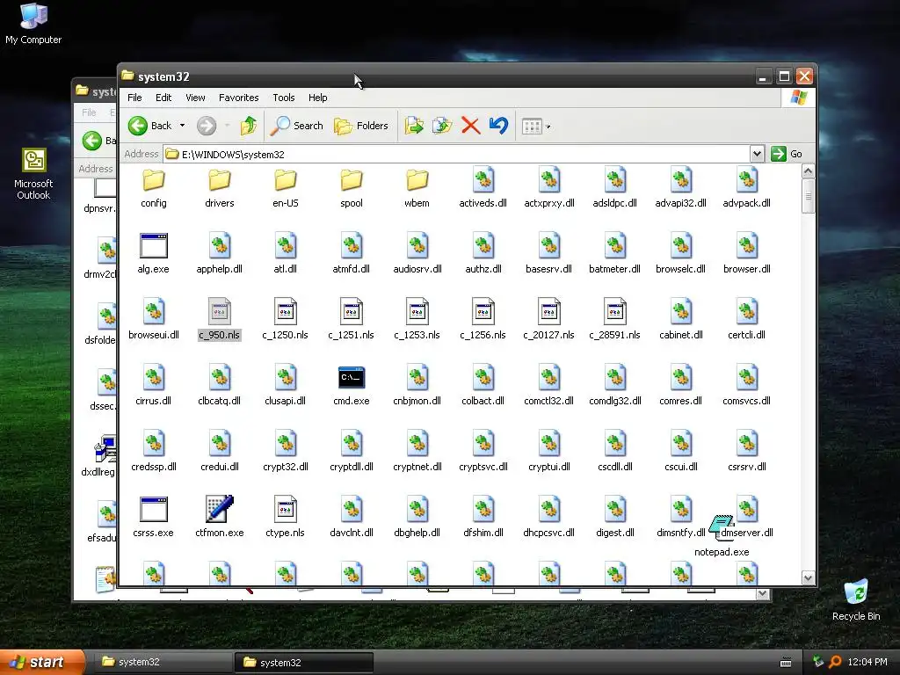900x675 pixels.
Task: Click the Move To toolbar icon
Action: [414, 126]
